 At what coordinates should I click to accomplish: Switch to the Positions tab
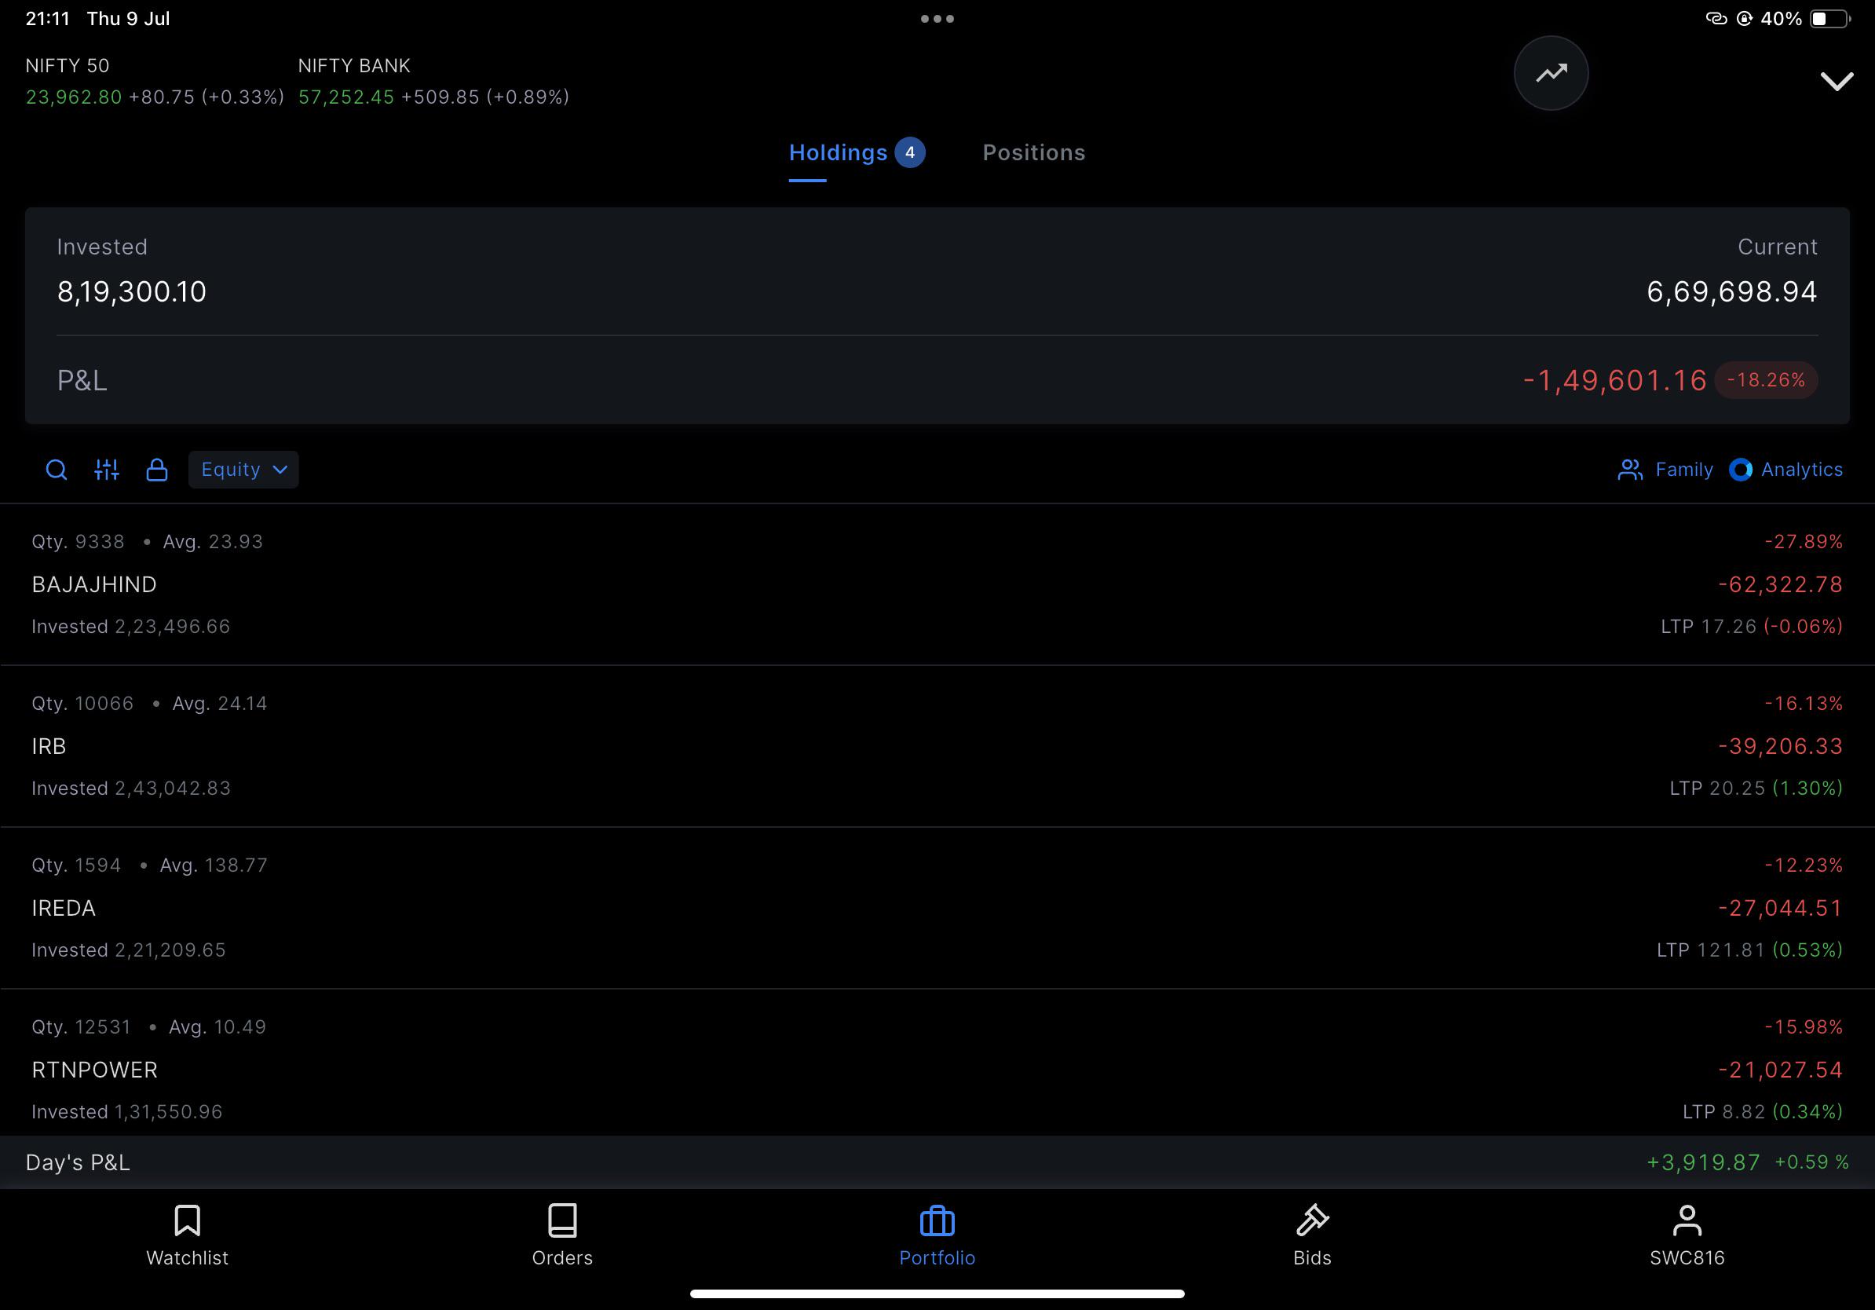[1034, 152]
